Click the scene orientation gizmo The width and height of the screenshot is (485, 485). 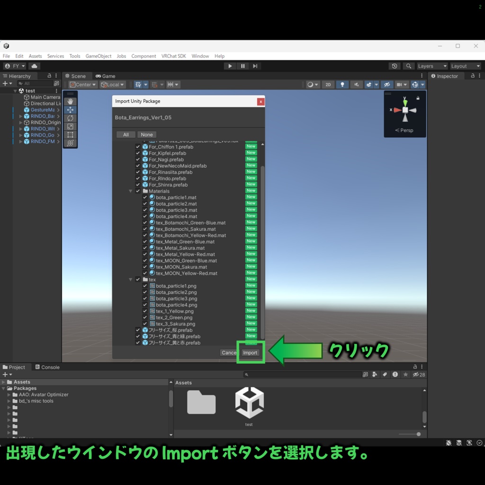click(405, 110)
